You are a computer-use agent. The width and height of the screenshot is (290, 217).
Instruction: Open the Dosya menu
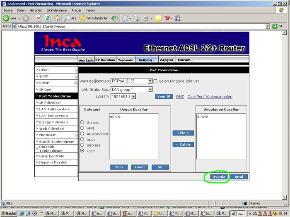point(8,10)
